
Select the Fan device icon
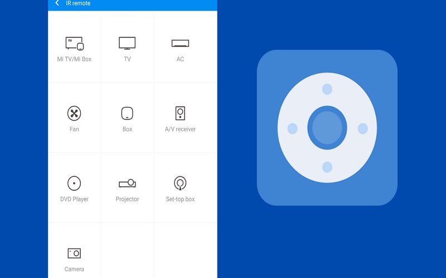(x=74, y=113)
